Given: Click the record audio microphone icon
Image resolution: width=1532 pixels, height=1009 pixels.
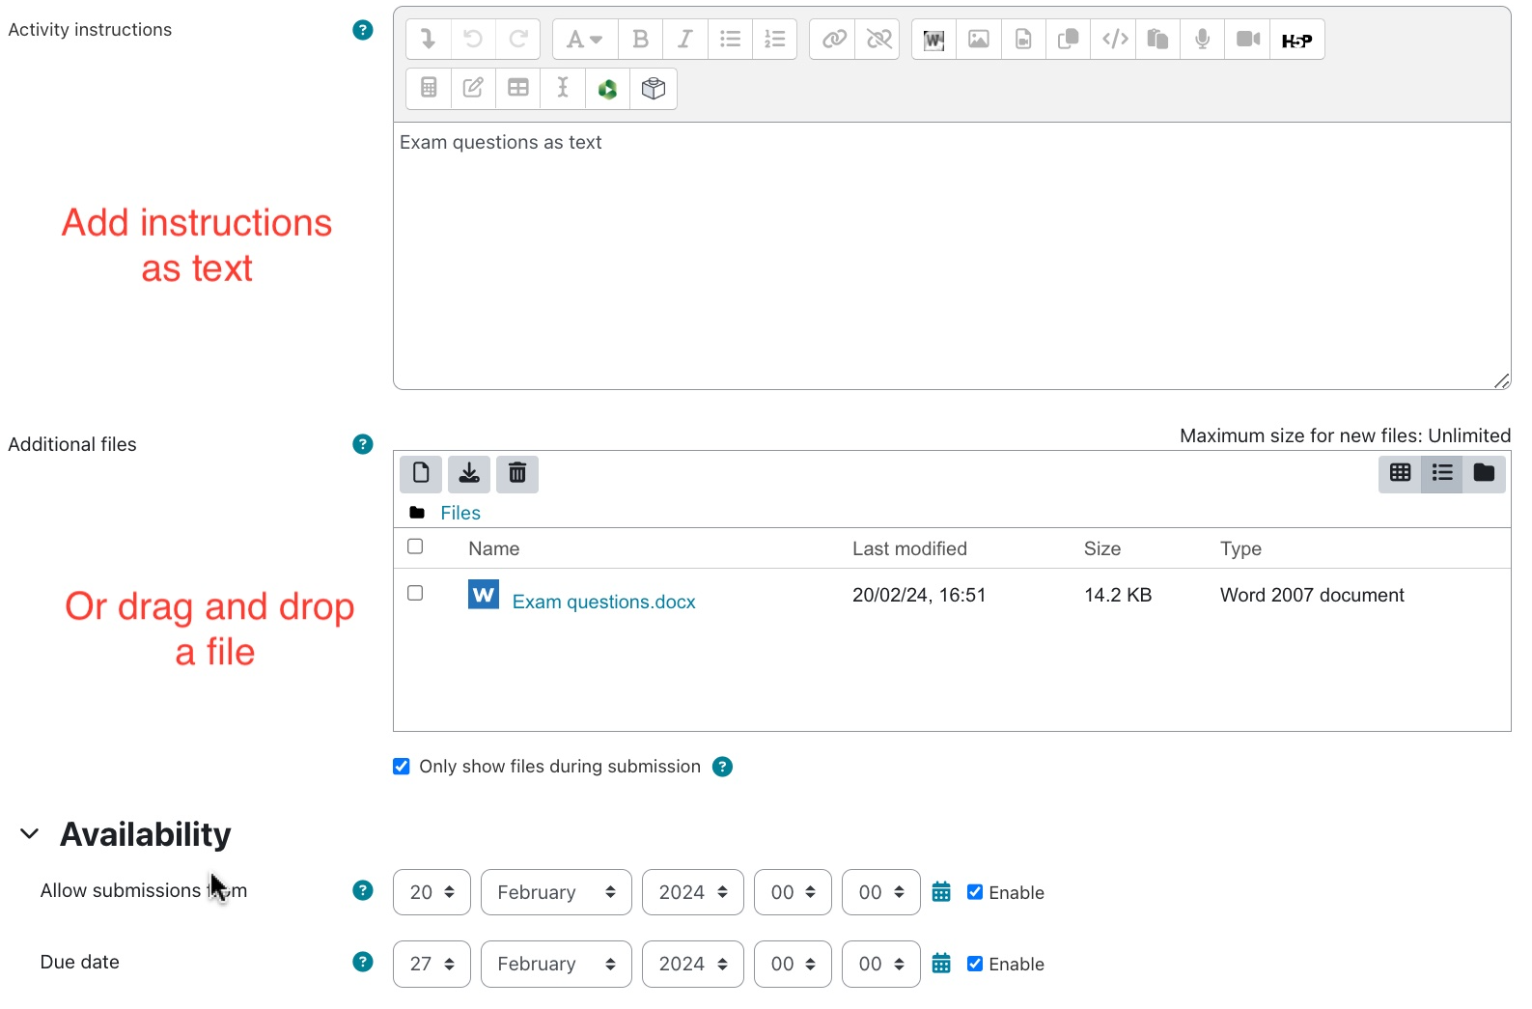Looking at the screenshot, I should pyautogui.click(x=1202, y=40).
